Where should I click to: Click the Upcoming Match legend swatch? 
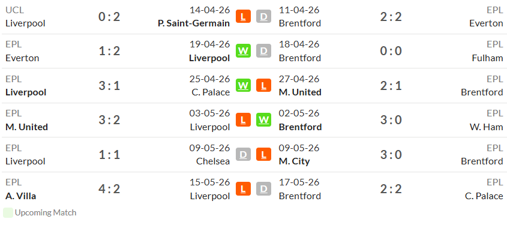[8, 213]
